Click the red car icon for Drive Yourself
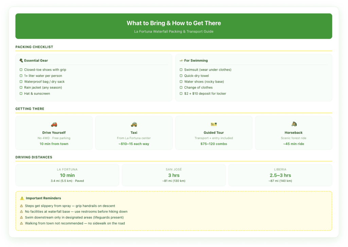 click(x=54, y=124)
